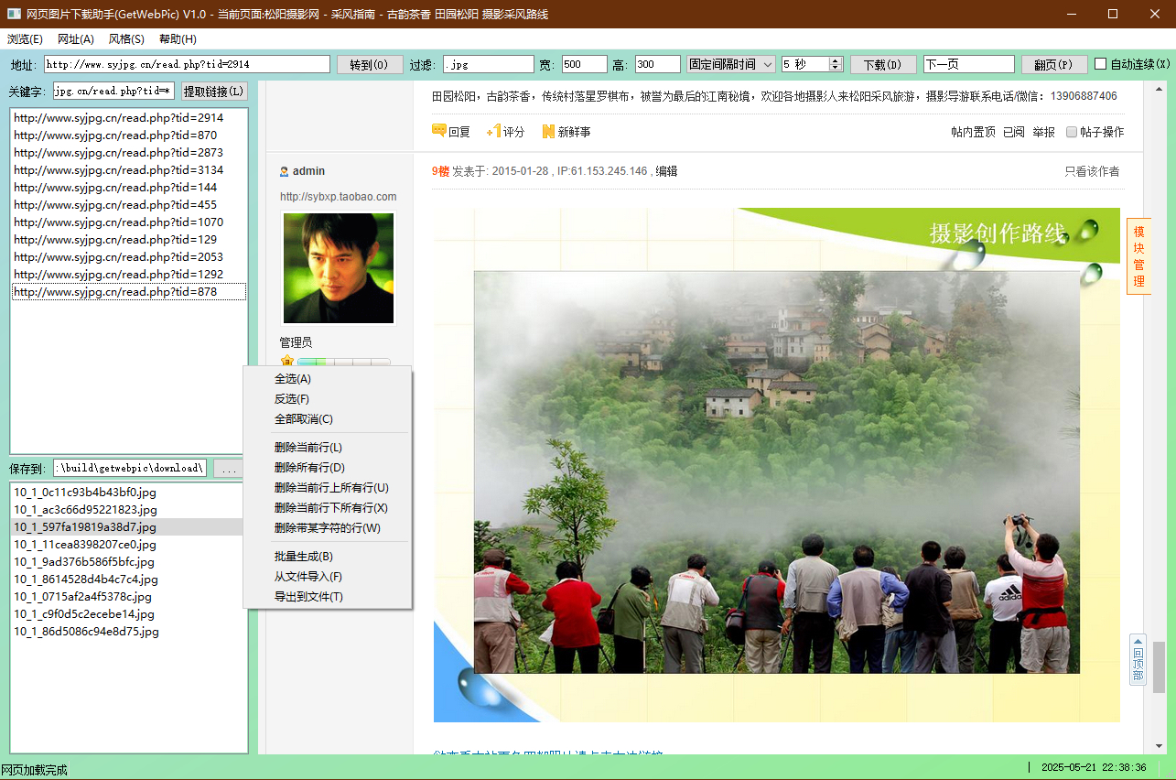
Task: Select URL ending tid=3134
Action: (128, 170)
